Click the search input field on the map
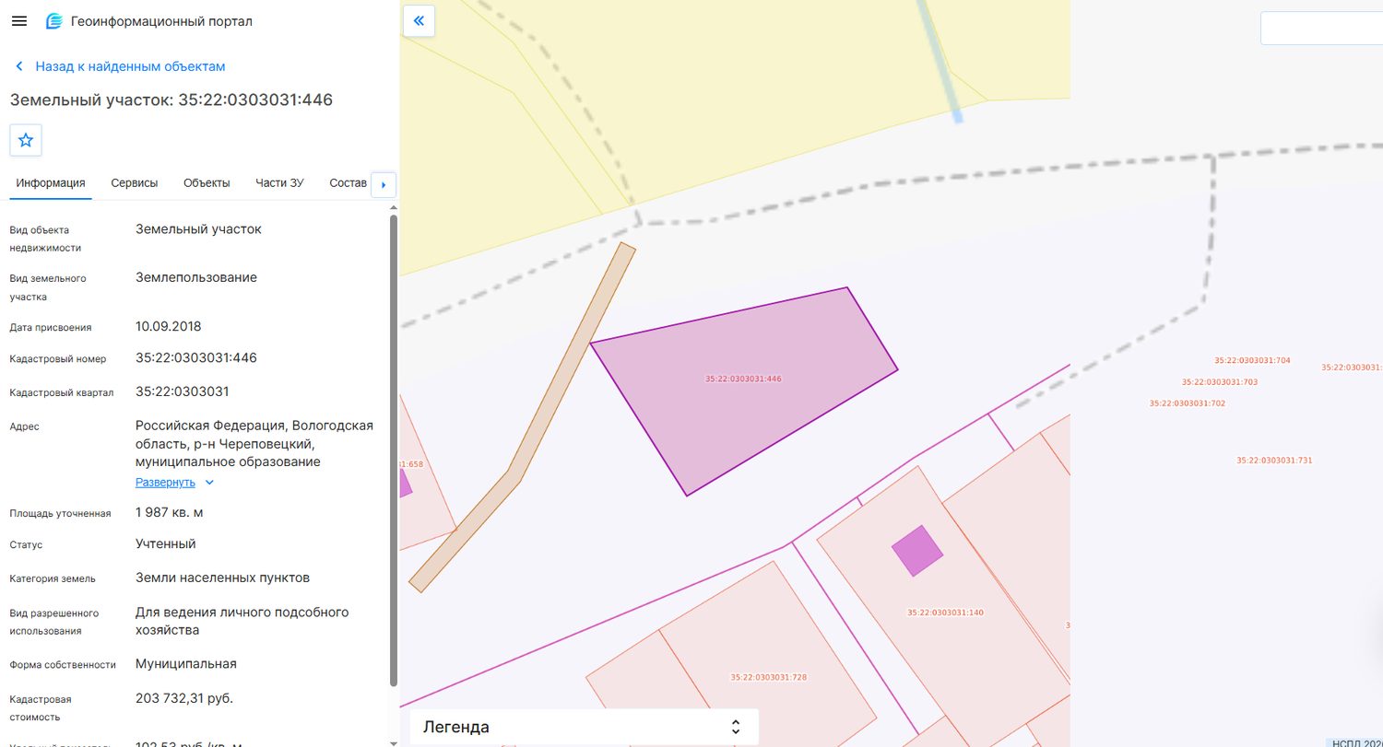The width and height of the screenshot is (1383, 747). [1321, 29]
